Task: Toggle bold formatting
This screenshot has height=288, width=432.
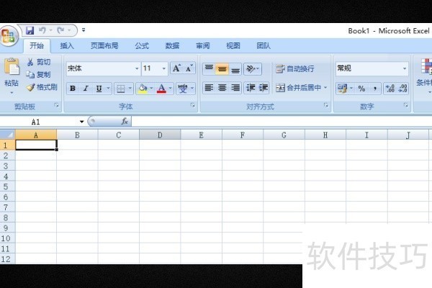Action: coord(73,89)
